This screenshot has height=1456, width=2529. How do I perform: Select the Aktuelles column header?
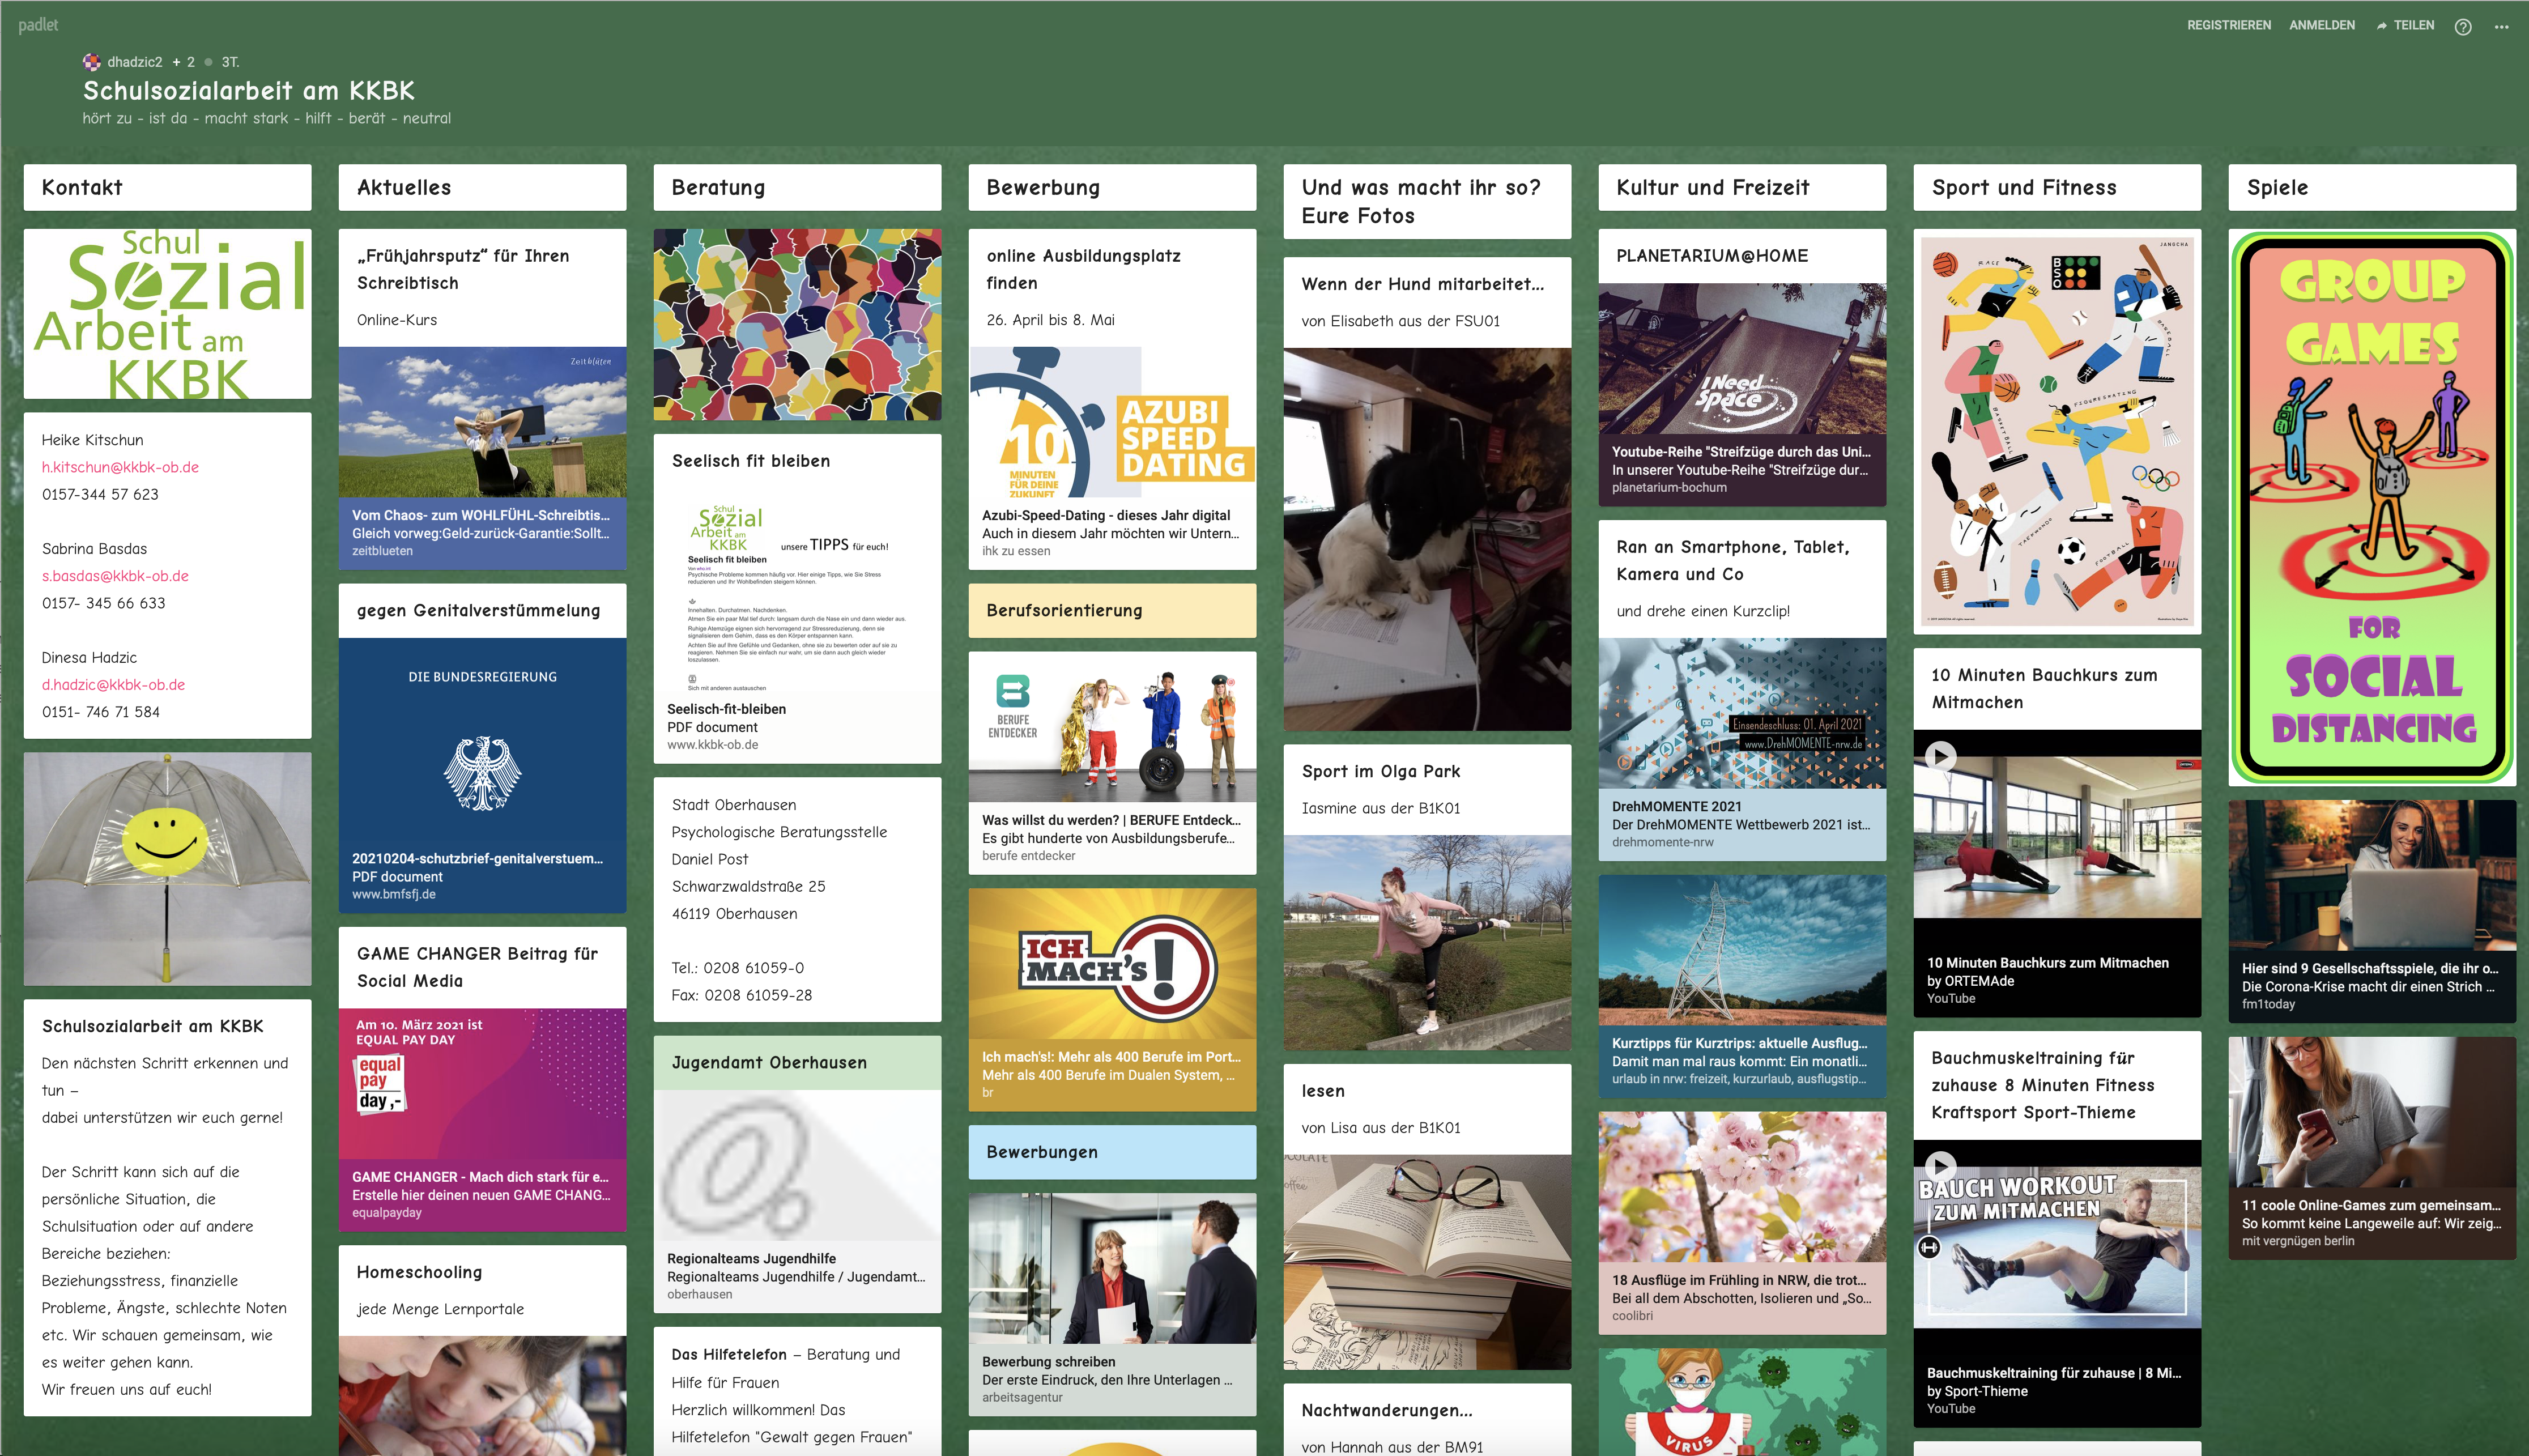tap(482, 188)
